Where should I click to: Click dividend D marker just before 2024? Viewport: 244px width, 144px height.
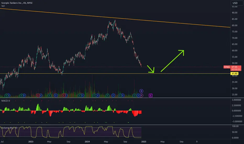82,95
